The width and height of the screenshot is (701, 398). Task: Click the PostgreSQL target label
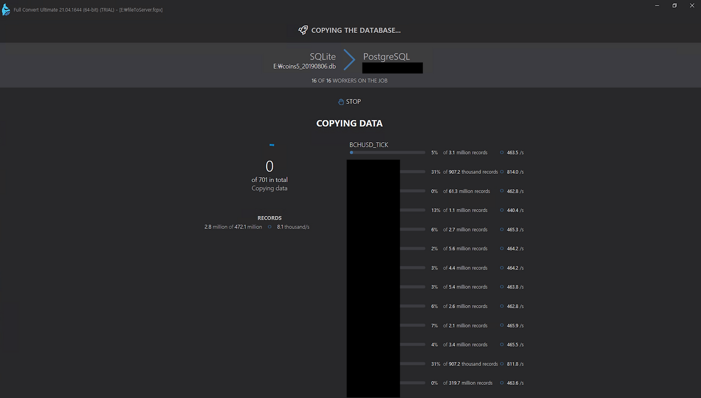[386, 57]
